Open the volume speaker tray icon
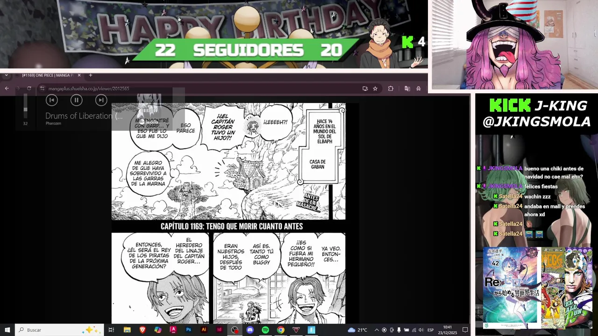Screen dimensions: 598x336 click(421, 330)
